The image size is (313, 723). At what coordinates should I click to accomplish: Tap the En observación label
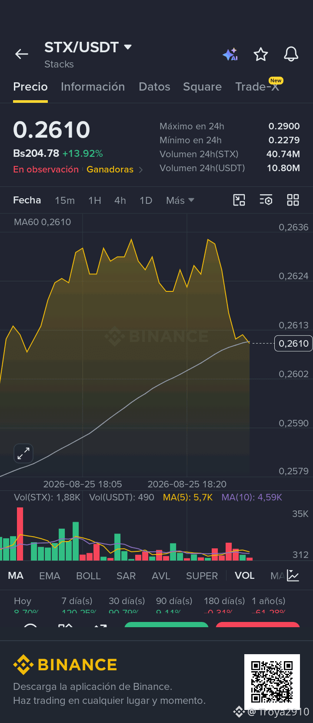[46, 169]
